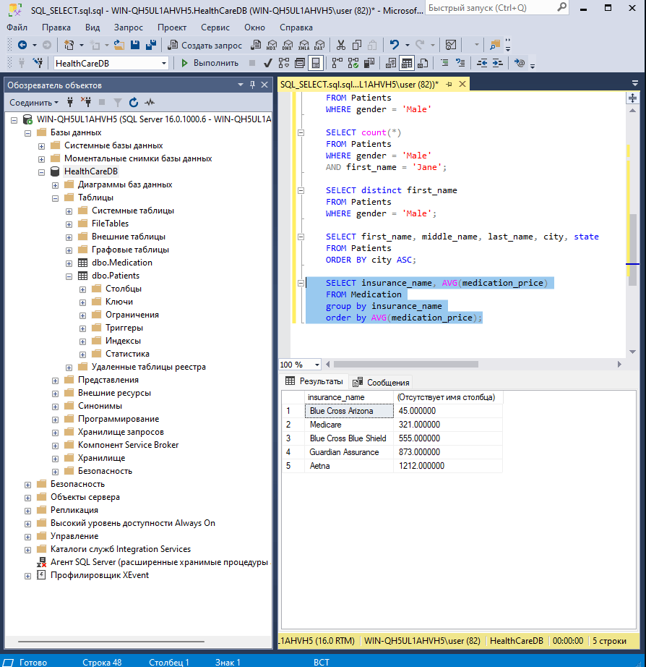Open the Activity Monitor icon
Image resolution: width=646 pixels, height=667 pixels.
(451, 45)
